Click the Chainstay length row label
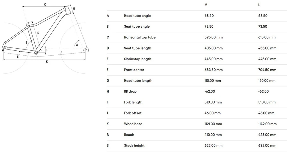Image resolution: width=287 pixels, height=152 pixels. coord(137,59)
